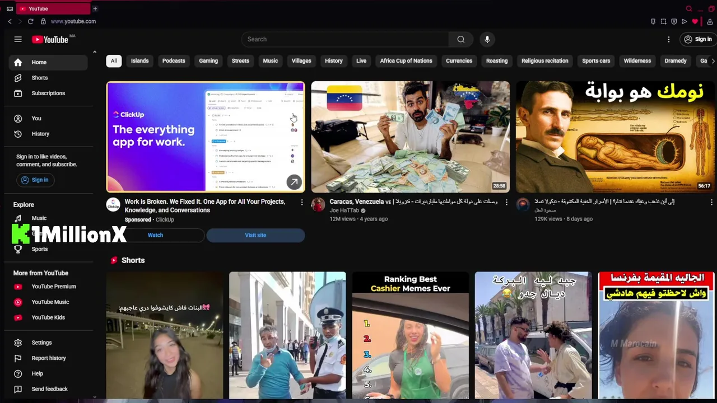Viewport: 717px width, 403px height.
Task: Click the Sign in button in the sidebar
Action: click(x=35, y=180)
